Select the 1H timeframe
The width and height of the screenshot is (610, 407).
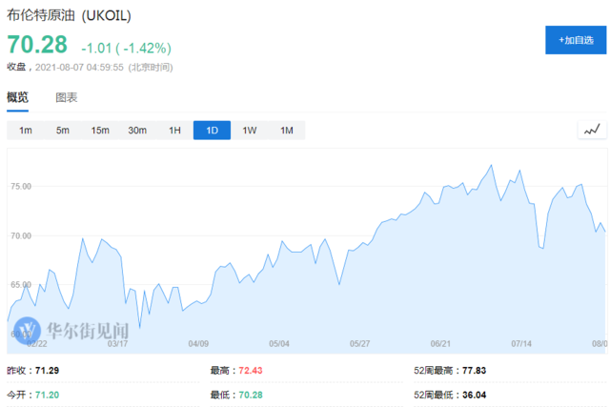[174, 131]
